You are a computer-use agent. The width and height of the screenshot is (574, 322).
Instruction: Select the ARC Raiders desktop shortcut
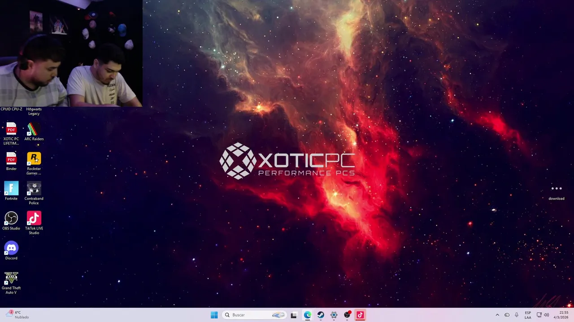(x=34, y=132)
